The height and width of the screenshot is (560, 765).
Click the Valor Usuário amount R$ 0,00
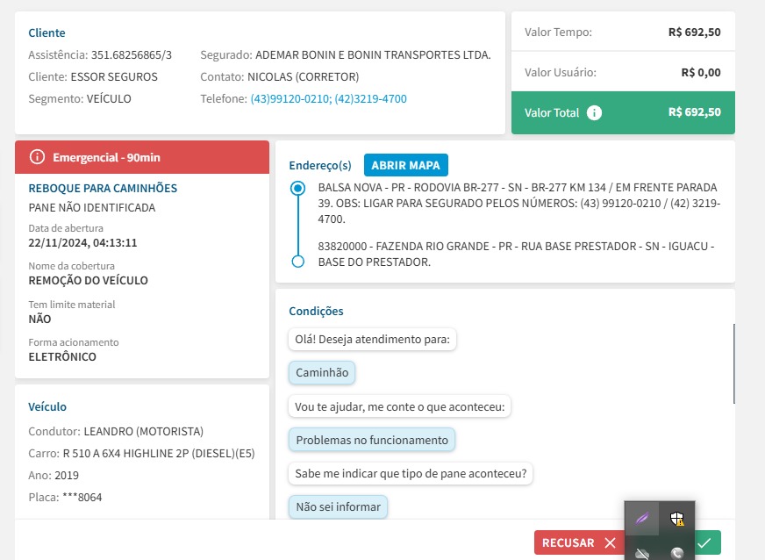(x=701, y=72)
